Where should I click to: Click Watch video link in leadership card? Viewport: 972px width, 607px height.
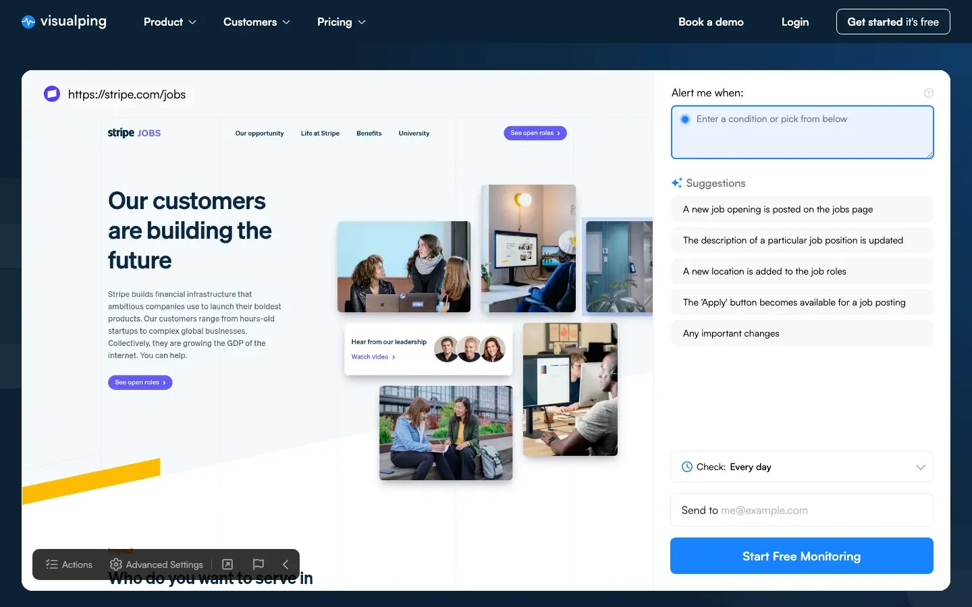click(x=373, y=357)
